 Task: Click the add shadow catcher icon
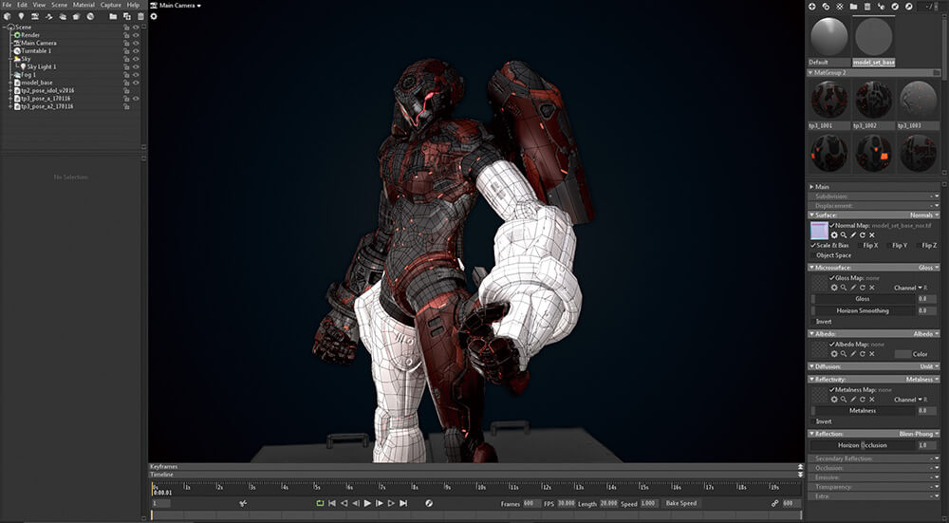[76, 16]
